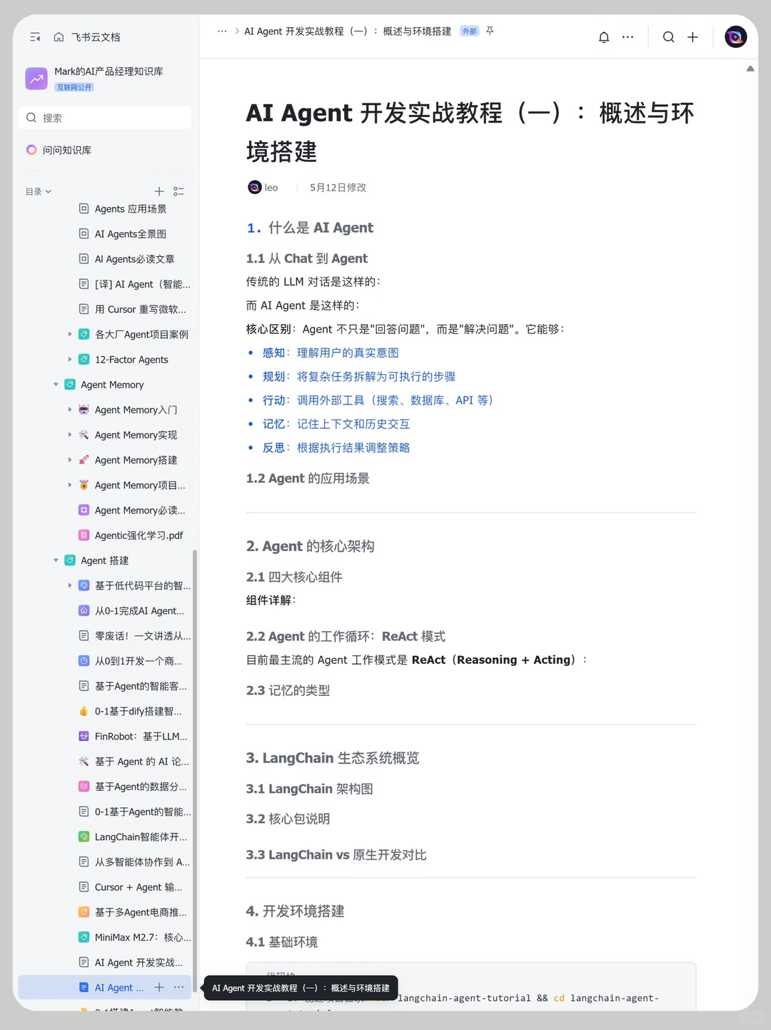Collapse the Agent Memory folder

56,385
